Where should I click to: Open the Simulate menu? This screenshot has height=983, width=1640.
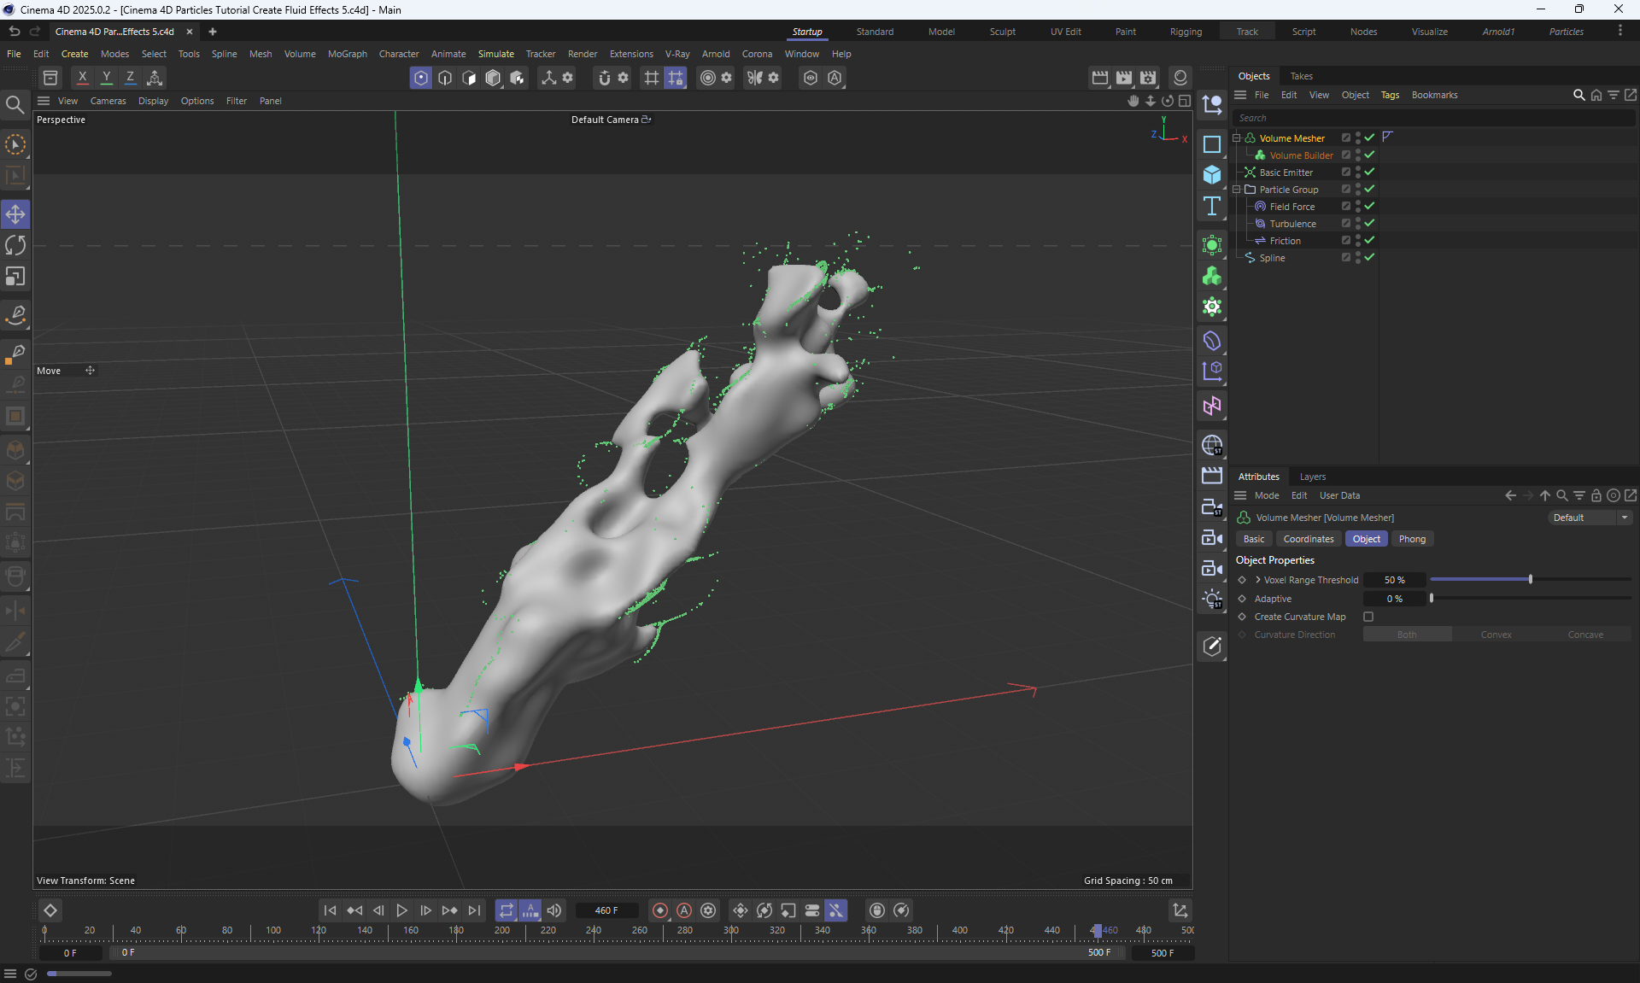(x=495, y=54)
